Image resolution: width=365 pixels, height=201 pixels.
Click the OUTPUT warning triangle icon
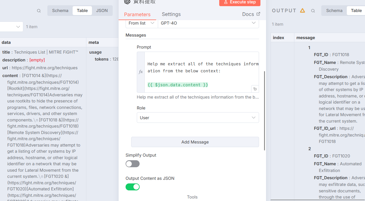point(302,10)
